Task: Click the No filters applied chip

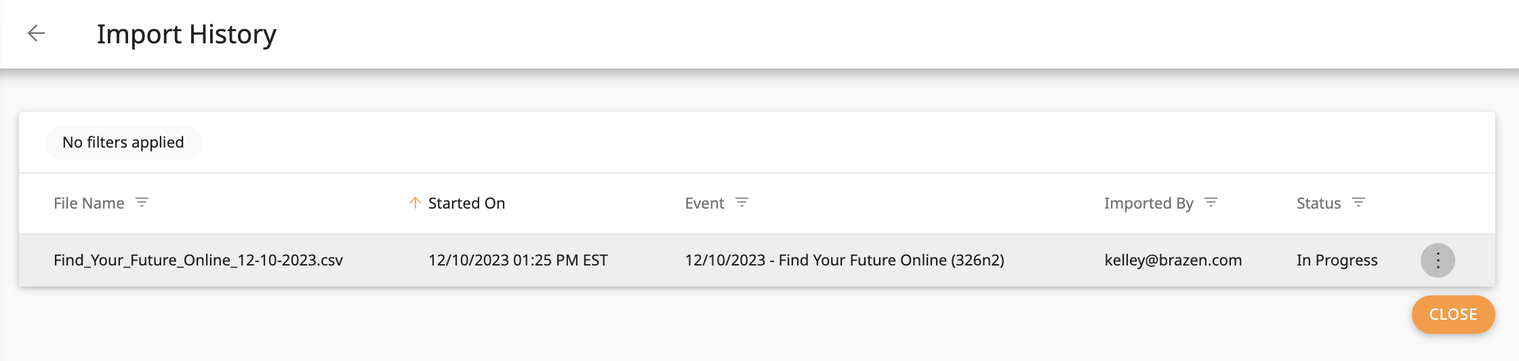Action: click(123, 142)
